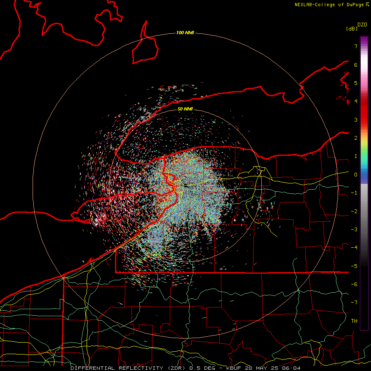Click the TH label on the color scale

coord(354,321)
